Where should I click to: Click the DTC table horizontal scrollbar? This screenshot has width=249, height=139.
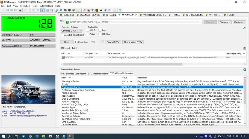point(123,64)
